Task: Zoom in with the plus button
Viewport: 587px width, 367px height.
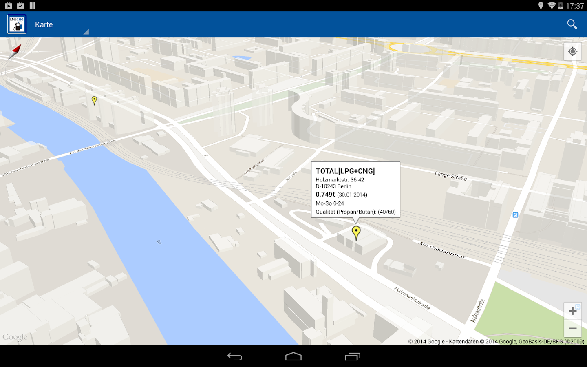Action: click(573, 311)
